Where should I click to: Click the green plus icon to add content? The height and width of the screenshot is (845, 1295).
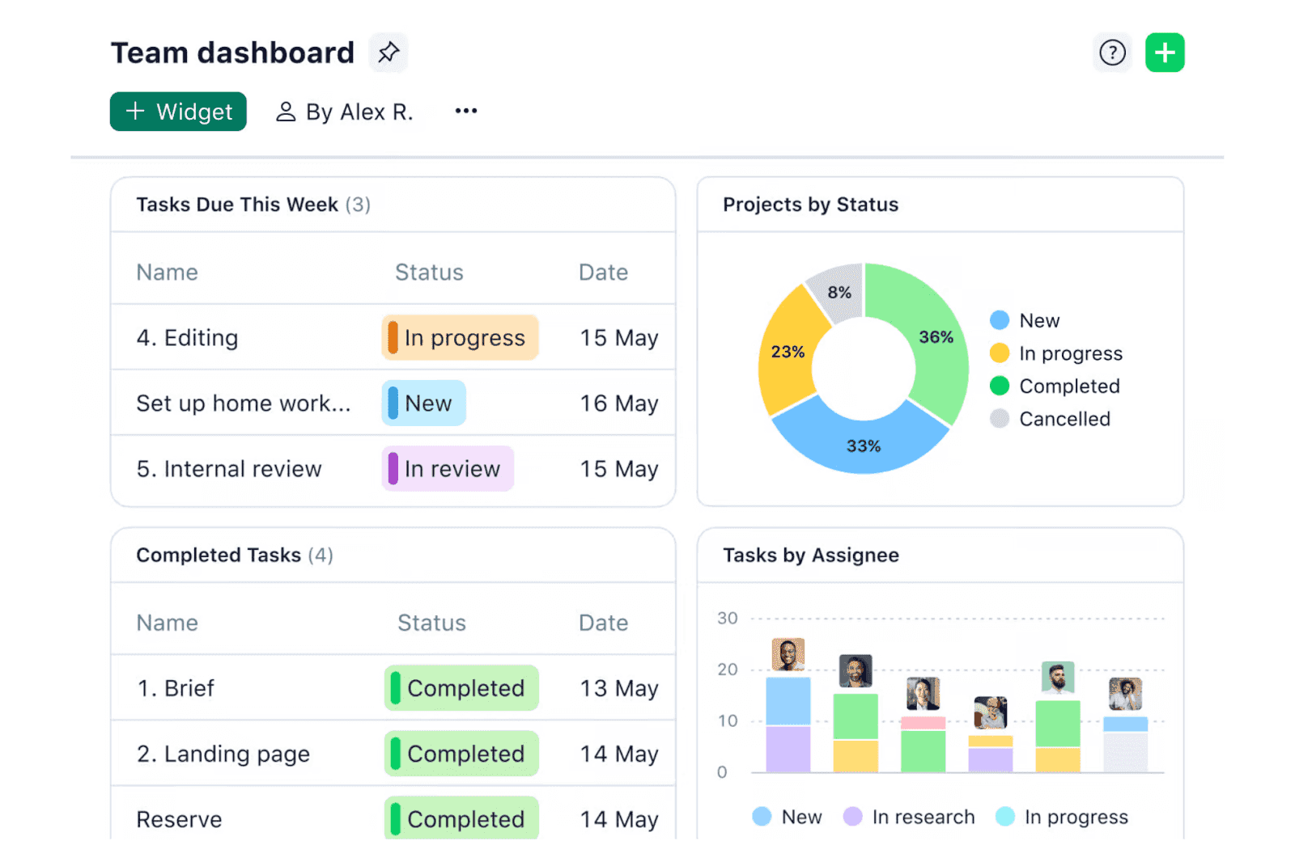[x=1165, y=52]
